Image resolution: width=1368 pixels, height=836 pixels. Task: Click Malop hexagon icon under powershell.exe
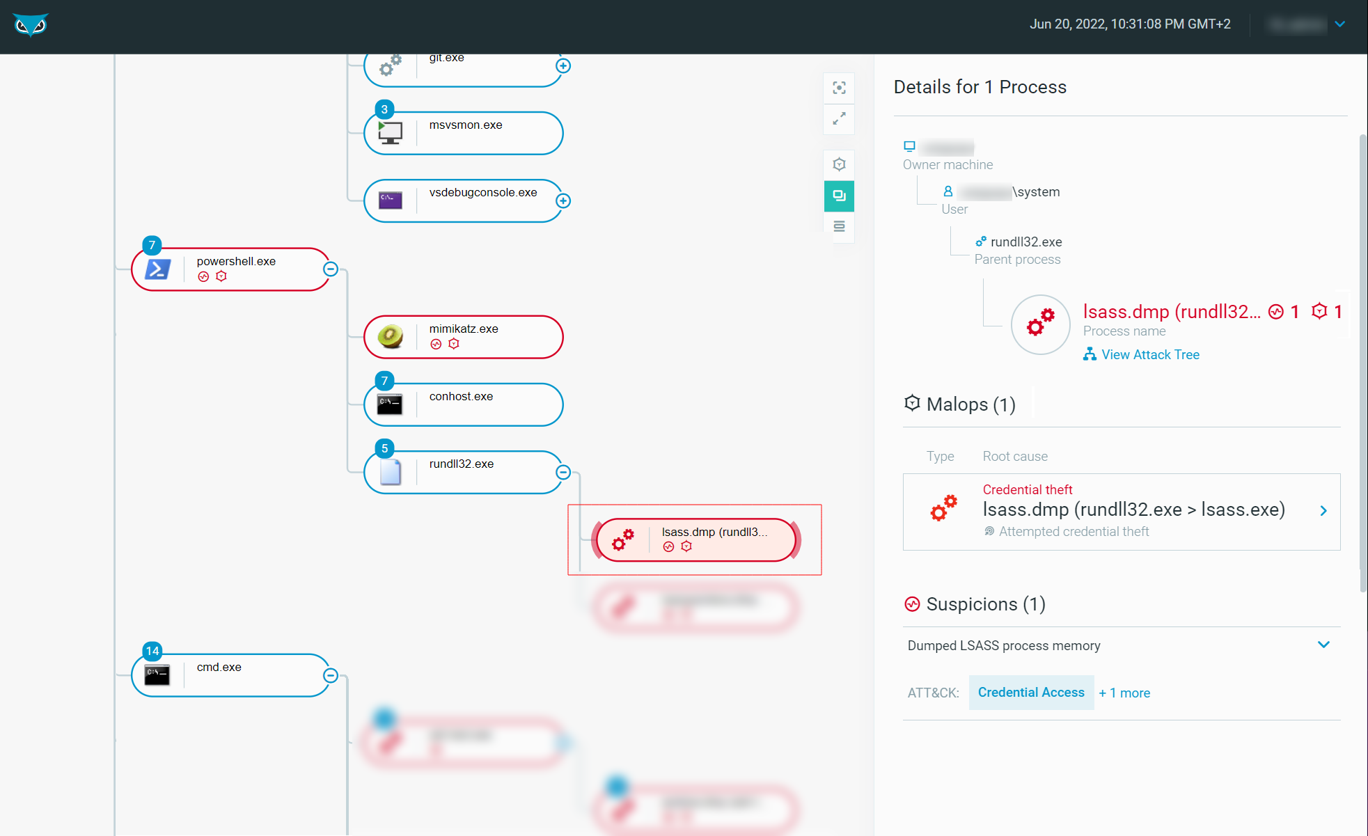221,276
